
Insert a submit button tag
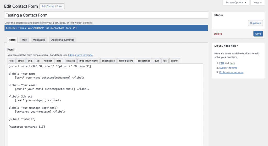tap(175, 61)
